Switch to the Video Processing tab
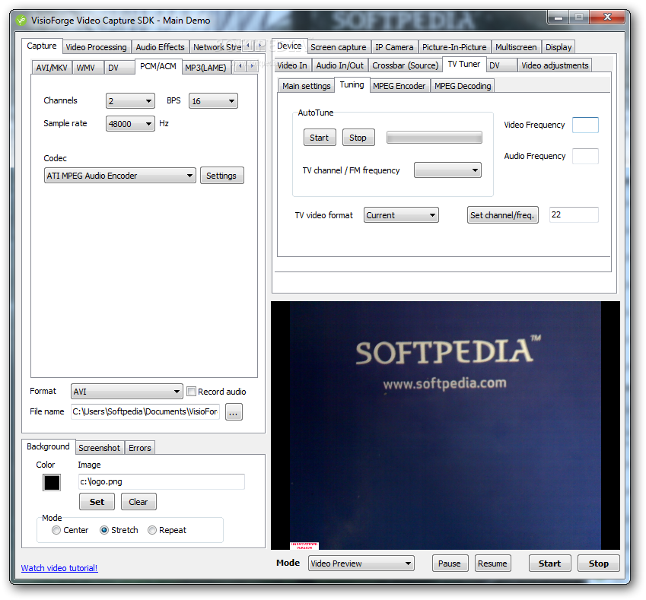This screenshot has height=600, width=646. pyautogui.click(x=97, y=47)
